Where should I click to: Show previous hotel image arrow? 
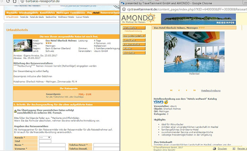point(179,90)
